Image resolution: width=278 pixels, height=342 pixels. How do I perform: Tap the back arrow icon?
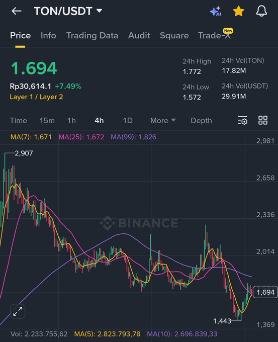[x=17, y=11]
